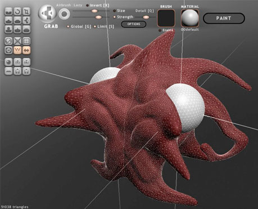Click the Size slider handle

94,11
